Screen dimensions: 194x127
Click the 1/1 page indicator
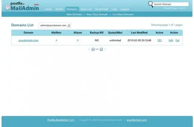point(97,49)
